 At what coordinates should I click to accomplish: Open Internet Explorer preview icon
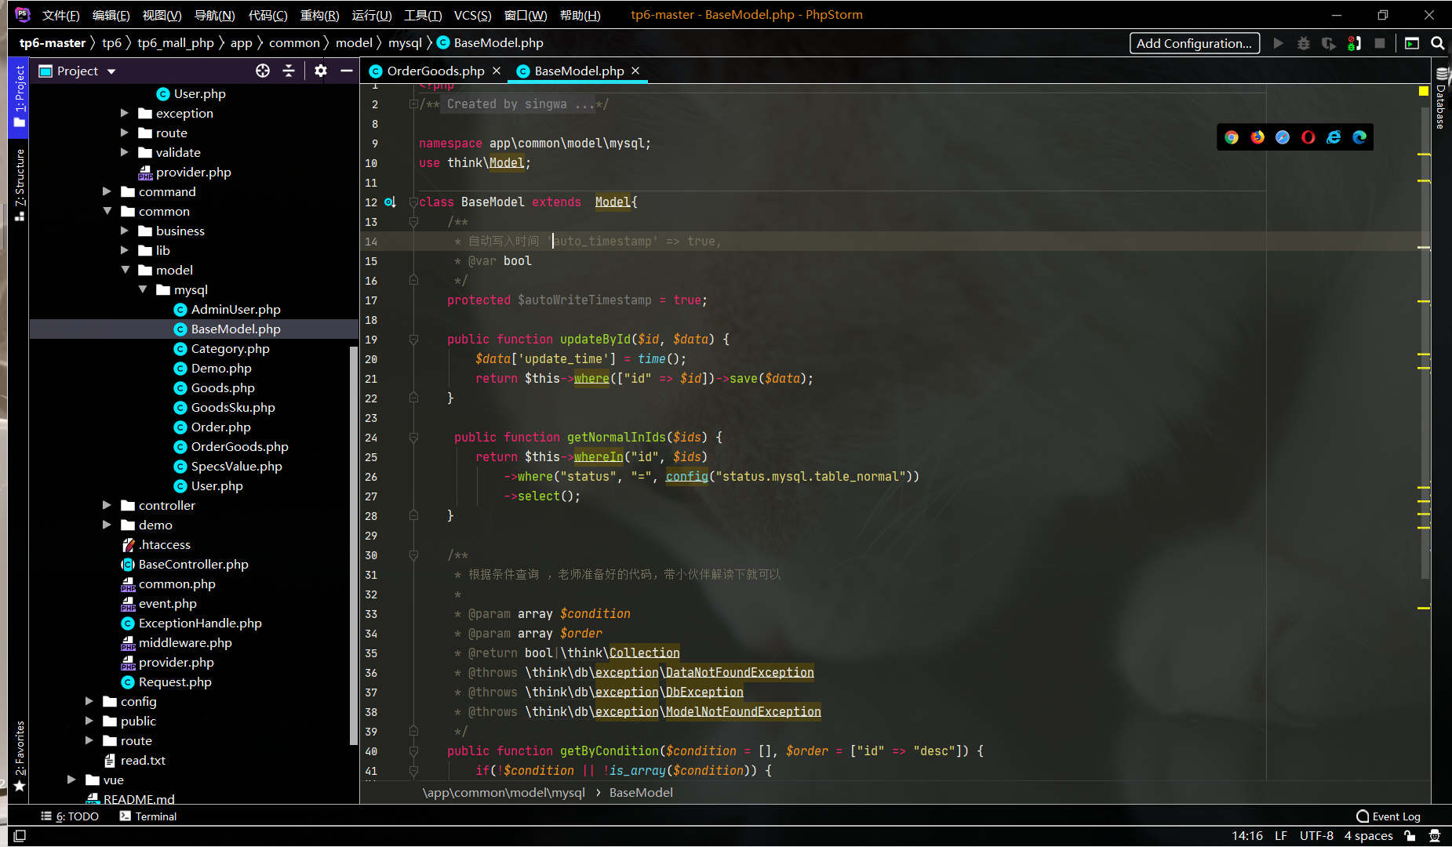[1334, 137]
